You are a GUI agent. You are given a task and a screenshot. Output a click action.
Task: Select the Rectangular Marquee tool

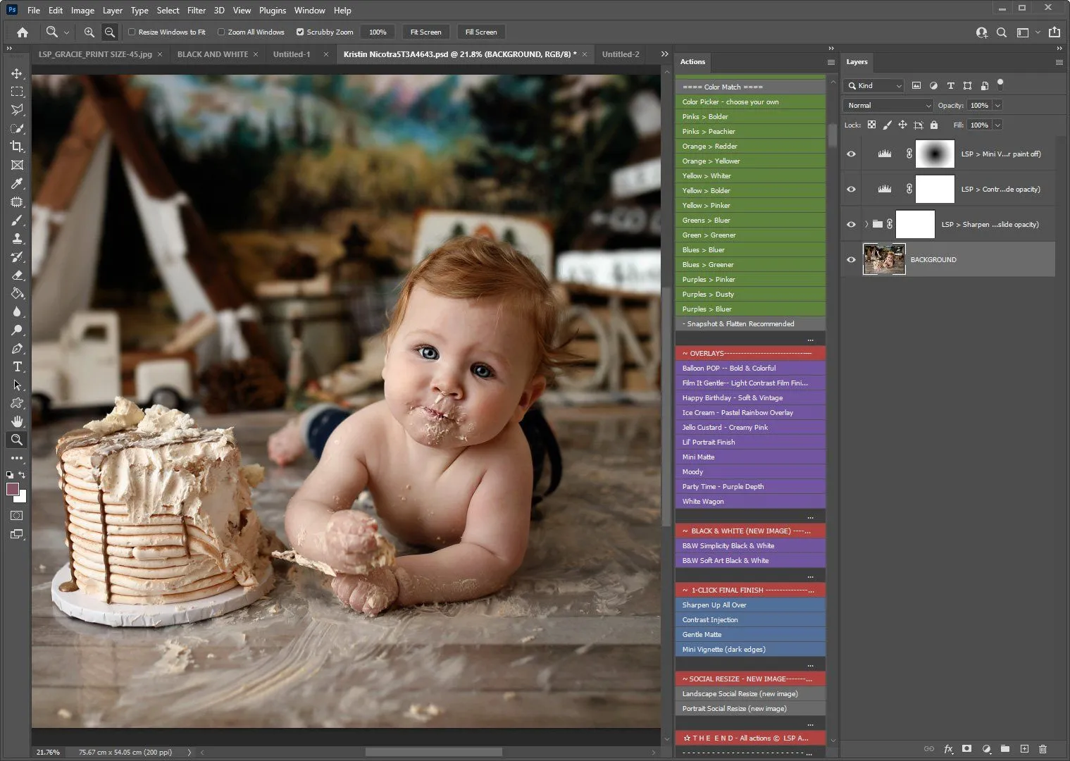point(17,92)
